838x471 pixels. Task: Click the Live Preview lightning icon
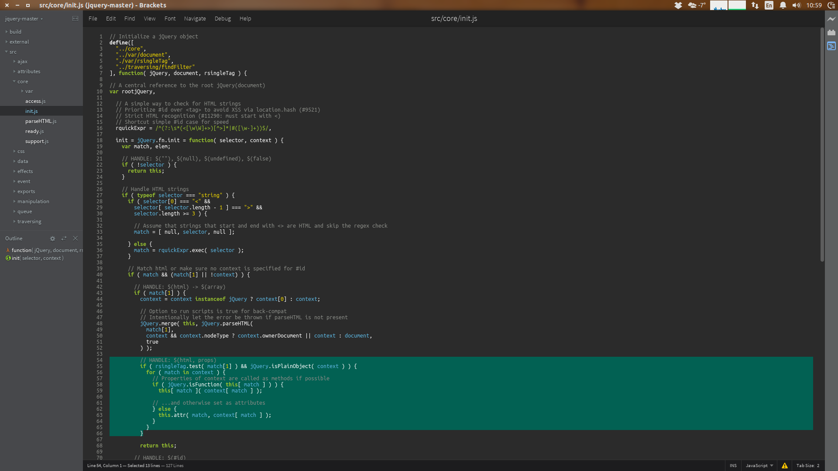(831, 19)
